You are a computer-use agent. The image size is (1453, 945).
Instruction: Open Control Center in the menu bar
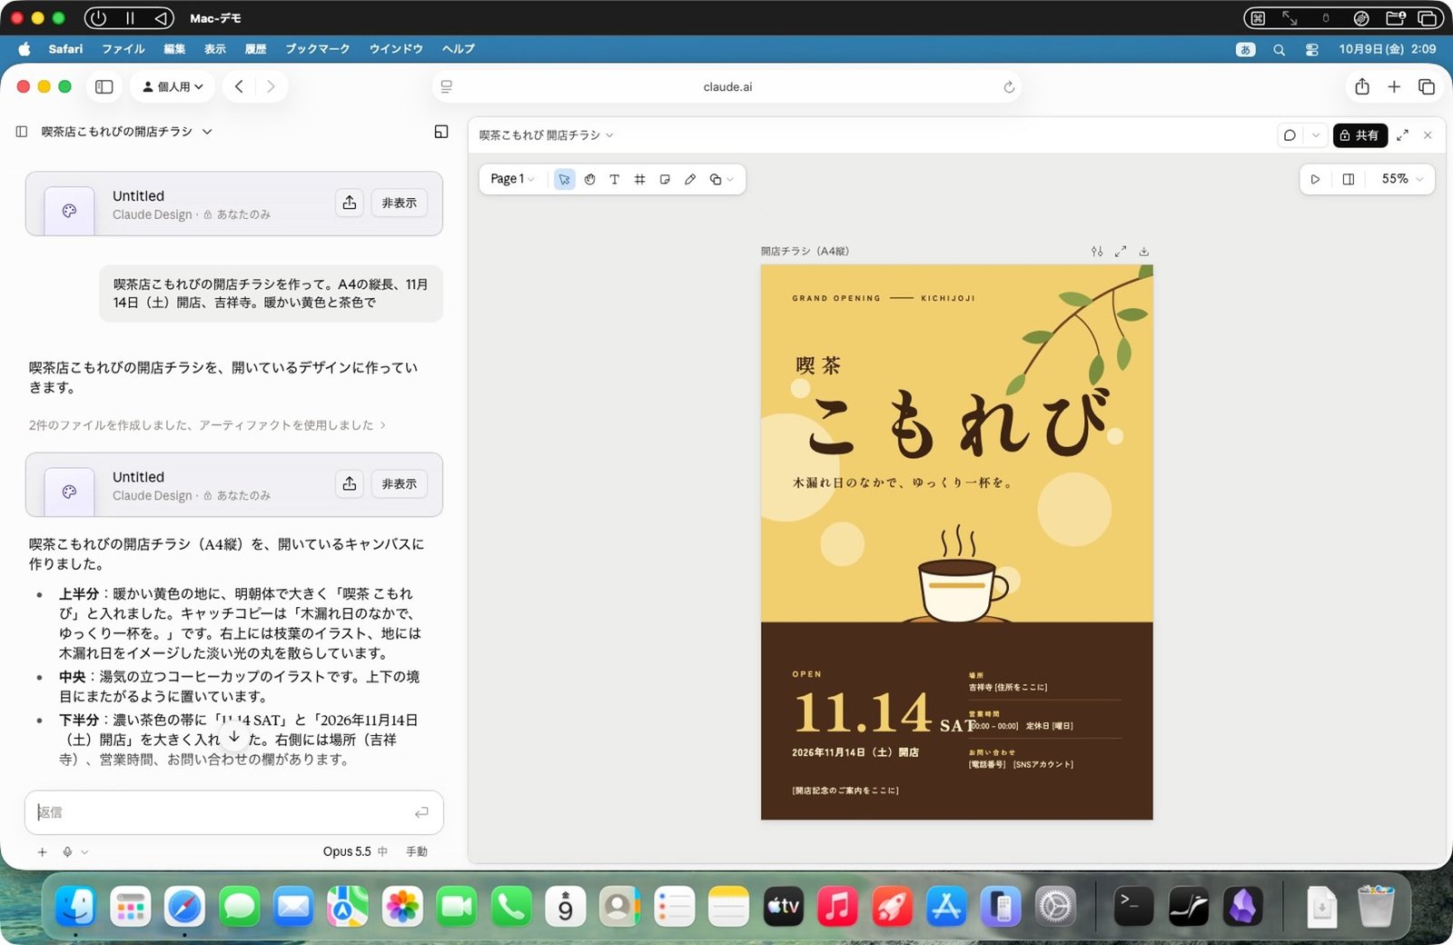(1312, 50)
